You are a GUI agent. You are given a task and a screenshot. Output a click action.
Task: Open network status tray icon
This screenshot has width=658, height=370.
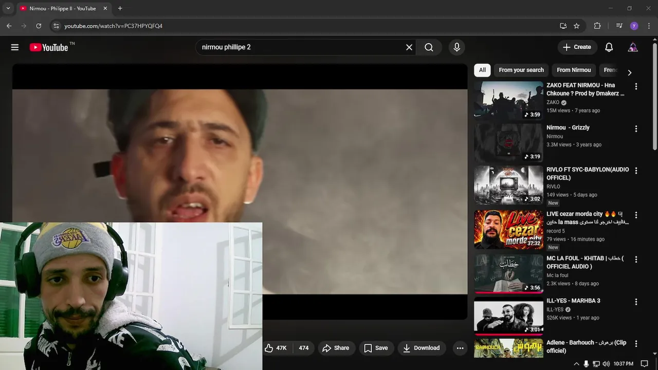pyautogui.click(x=596, y=364)
